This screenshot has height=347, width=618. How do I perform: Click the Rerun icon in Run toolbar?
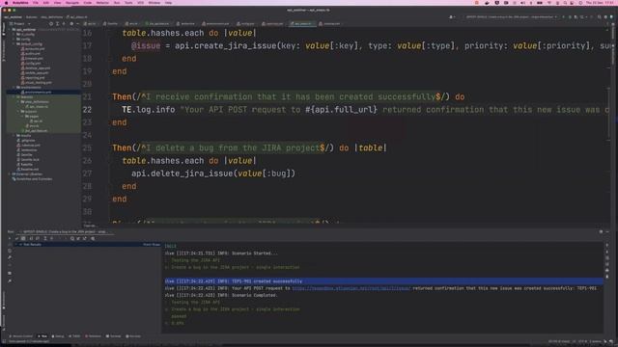click(10, 238)
